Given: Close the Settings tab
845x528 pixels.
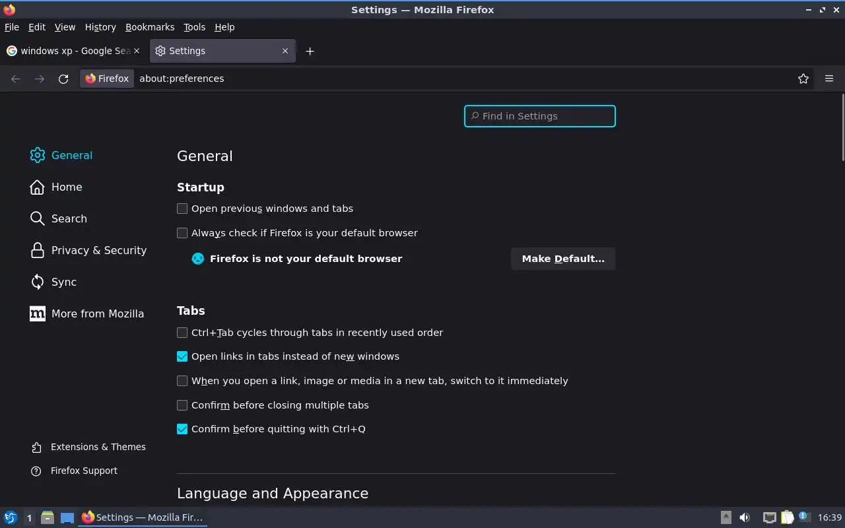Looking at the screenshot, I should 285,51.
